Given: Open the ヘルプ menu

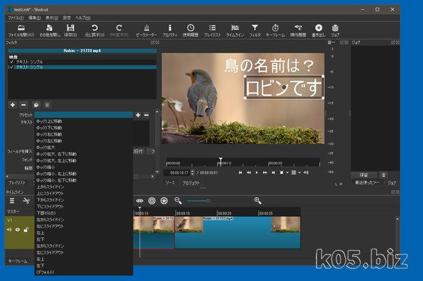Looking at the screenshot, I should [83, 18].
